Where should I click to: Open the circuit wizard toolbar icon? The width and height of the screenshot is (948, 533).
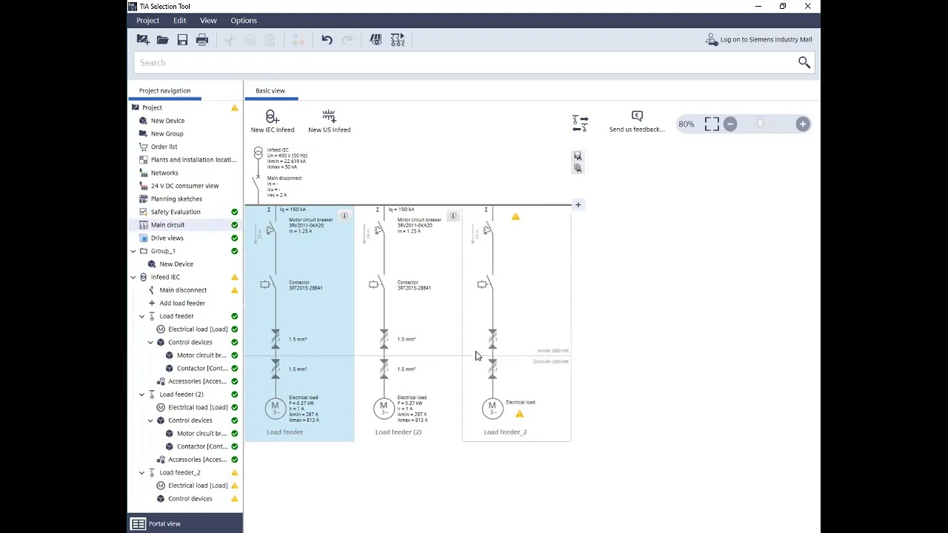pyautogui.click(x=398, y=40)
